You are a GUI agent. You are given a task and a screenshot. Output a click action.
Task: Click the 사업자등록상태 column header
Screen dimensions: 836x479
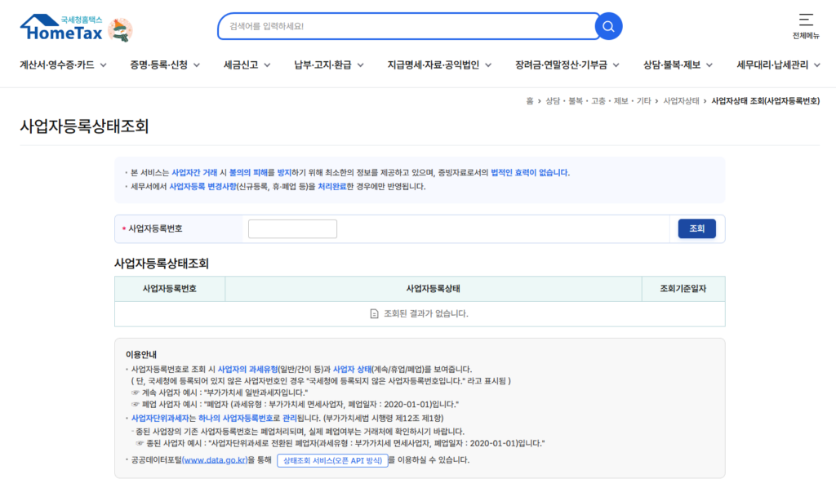tap(433, 289)
